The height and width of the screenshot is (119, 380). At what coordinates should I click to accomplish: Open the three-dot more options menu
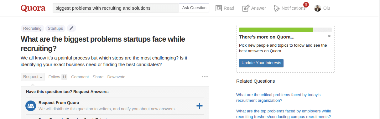[205, 77]
